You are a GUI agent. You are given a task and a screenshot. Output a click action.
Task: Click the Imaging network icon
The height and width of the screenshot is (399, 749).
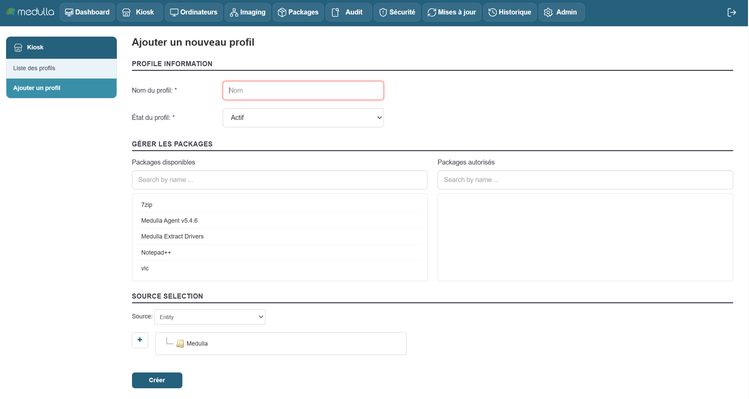click(234, 12)
